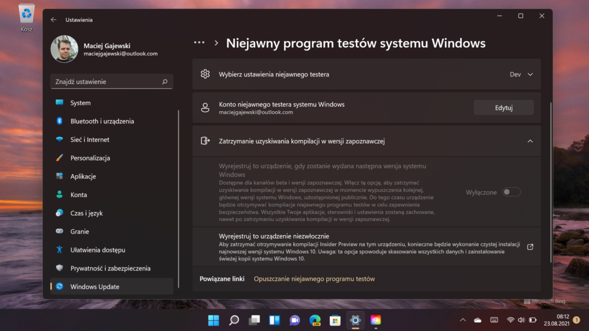
Task: Open the clock showing 08:12
Action: 557,320
